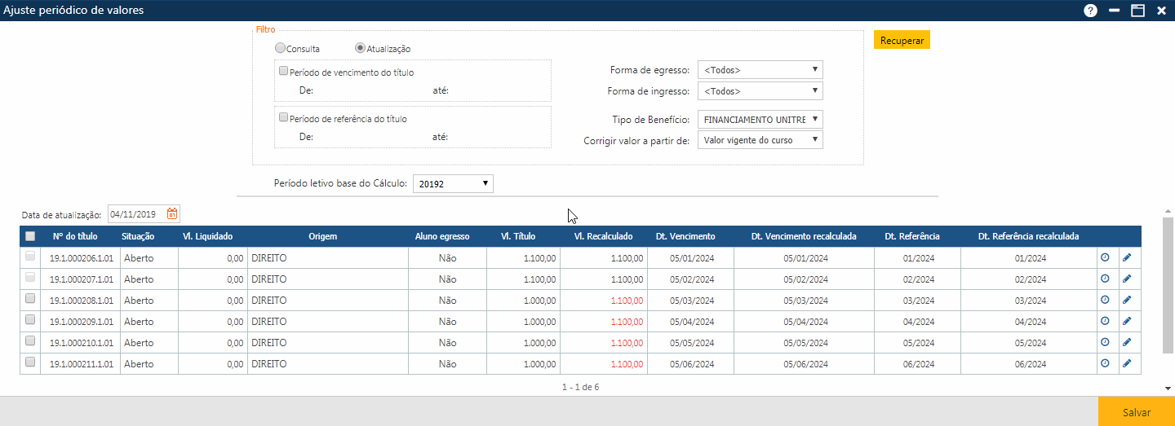
Task: Click clock icon for título 19.1.000210.1.01
Action: pyautogui.click(x=1105, y=342)
